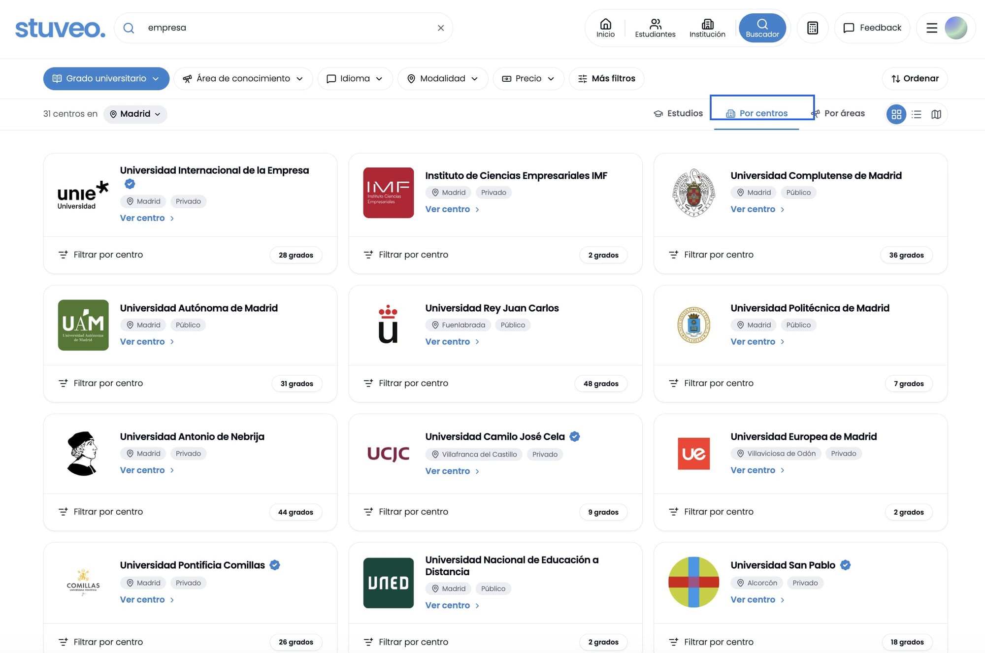Click the stuveo logo
Viewport: 985px width, 653px height.
(60, 28)
